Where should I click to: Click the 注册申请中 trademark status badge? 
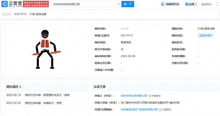point(205,36)
